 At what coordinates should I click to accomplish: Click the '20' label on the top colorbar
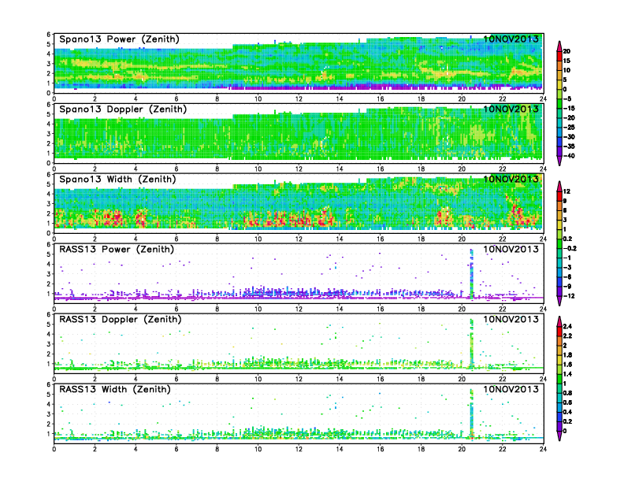[566, 51]
